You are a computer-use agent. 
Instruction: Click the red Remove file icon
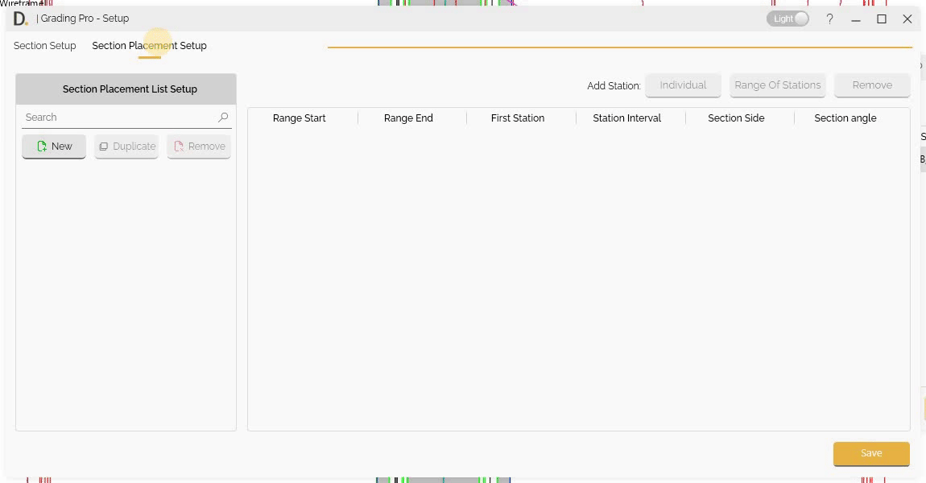coord(178,146)
